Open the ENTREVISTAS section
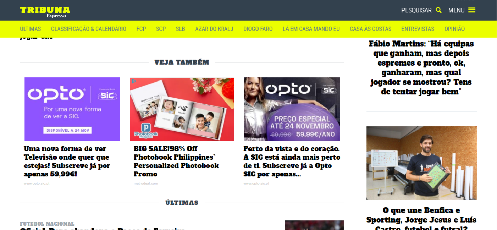This screenshot has width=497, height=230. tap(418, 29)
